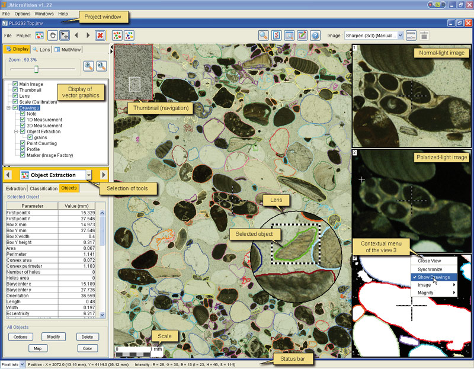Click the zoom slider handle
Viewport: 474px width, 369px height.
point(36,69)
